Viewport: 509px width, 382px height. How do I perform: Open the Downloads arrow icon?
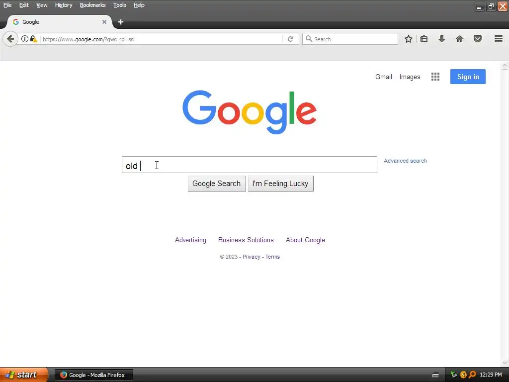point(442,39)
